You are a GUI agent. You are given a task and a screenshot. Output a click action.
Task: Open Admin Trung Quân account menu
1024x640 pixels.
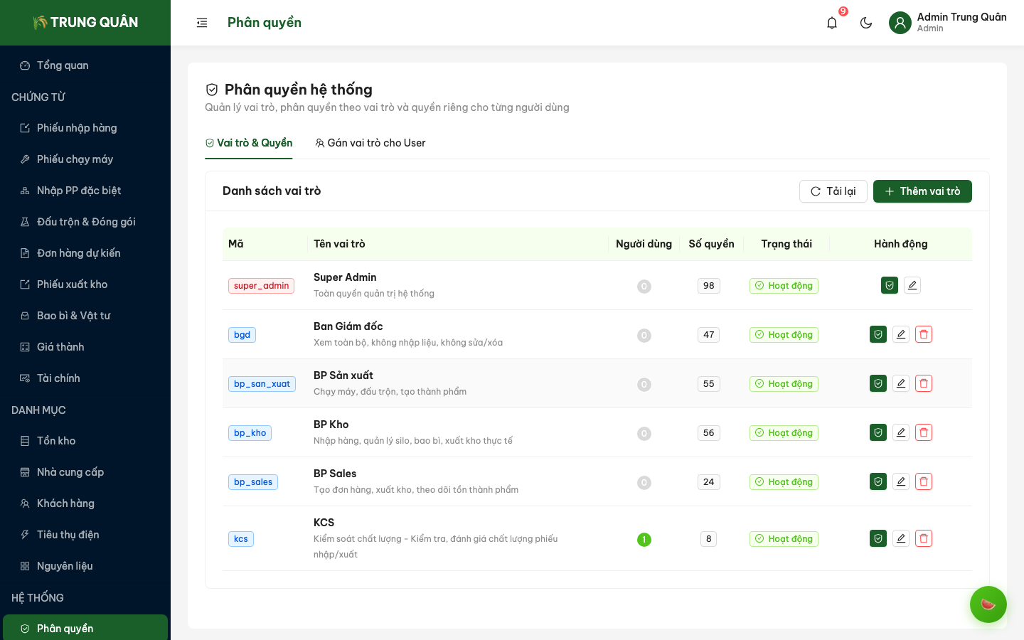coord(947,23)
